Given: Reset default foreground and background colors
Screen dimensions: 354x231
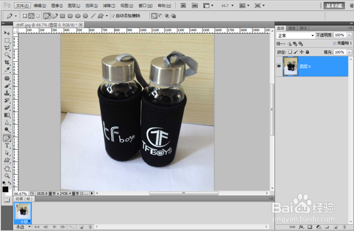Looking at the screenshot, I should 4,183.
